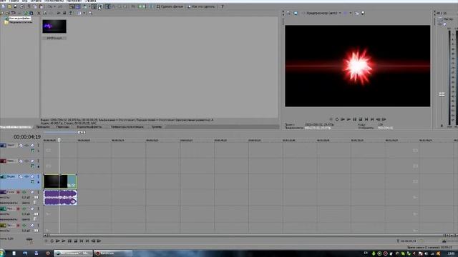This screenshot has height=257, width=458.
Task: Open compositing mode of first Текст track
Action: 32,151
